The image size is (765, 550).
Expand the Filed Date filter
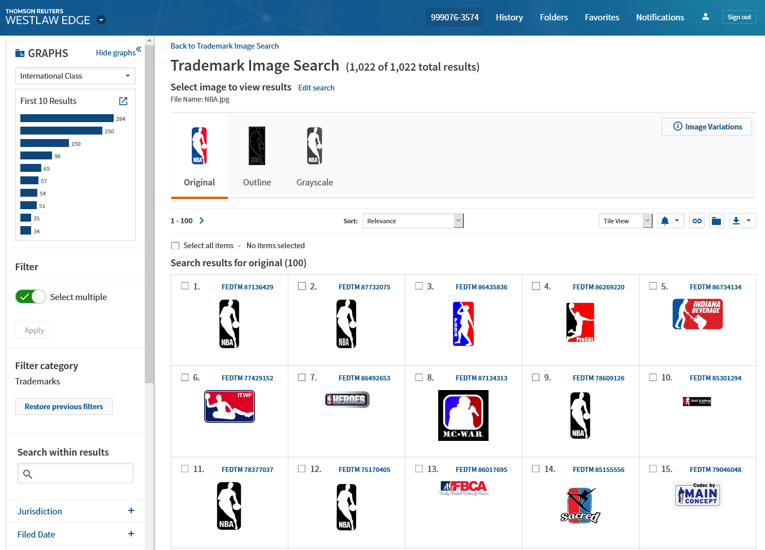coord(131,534)
